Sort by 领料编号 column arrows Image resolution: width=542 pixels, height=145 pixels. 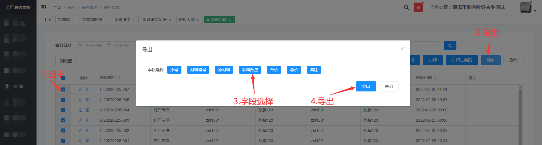click(119, 77)
